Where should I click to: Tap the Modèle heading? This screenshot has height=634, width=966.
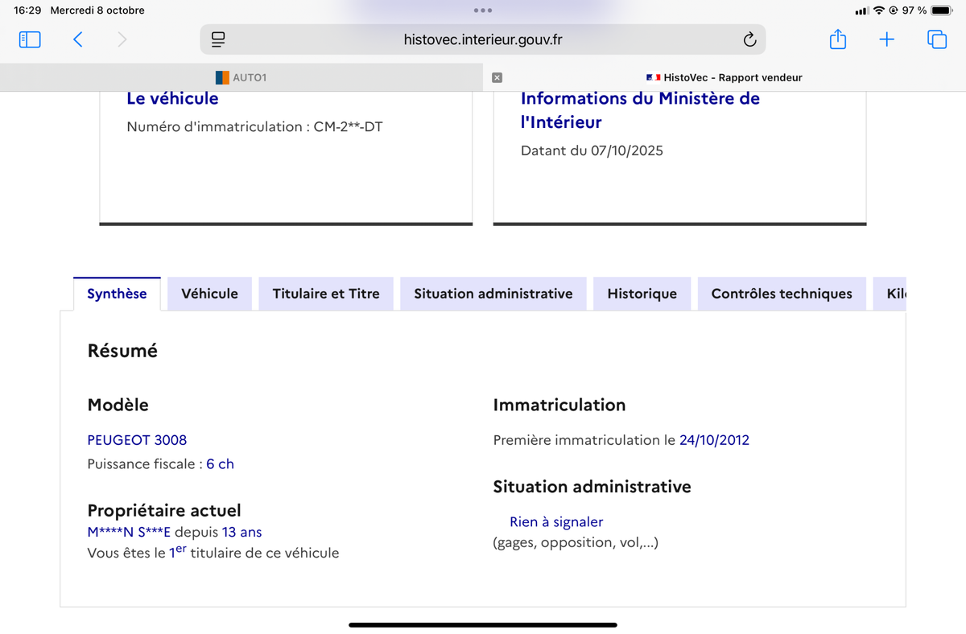point(118,405)
